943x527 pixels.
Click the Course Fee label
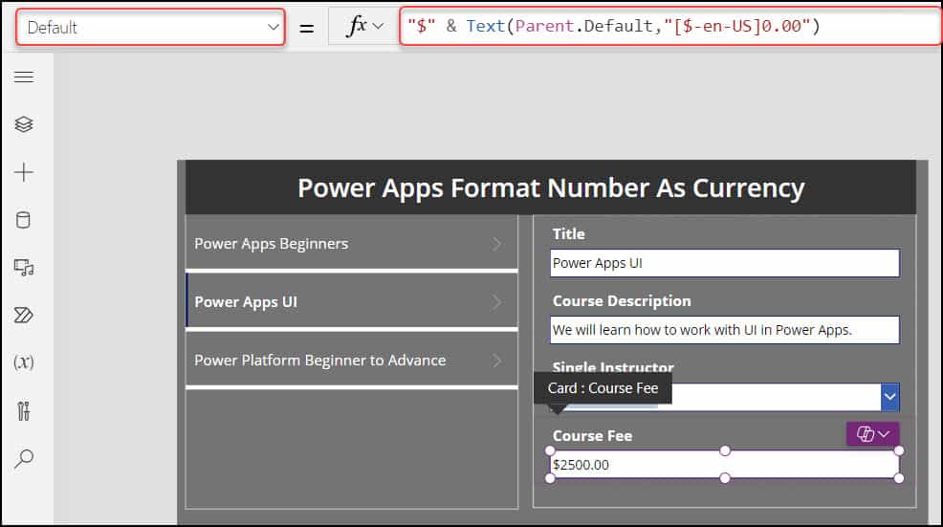click(592, 435)
